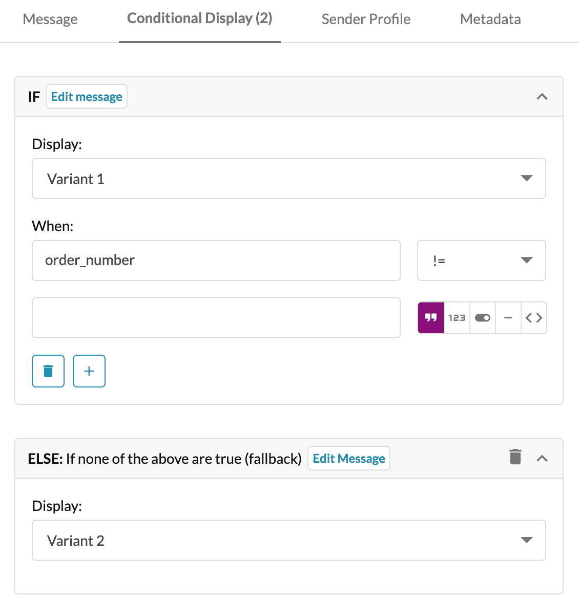
Task: Click Edit Message in ELSE header
Action: click(x=349, y=458)
